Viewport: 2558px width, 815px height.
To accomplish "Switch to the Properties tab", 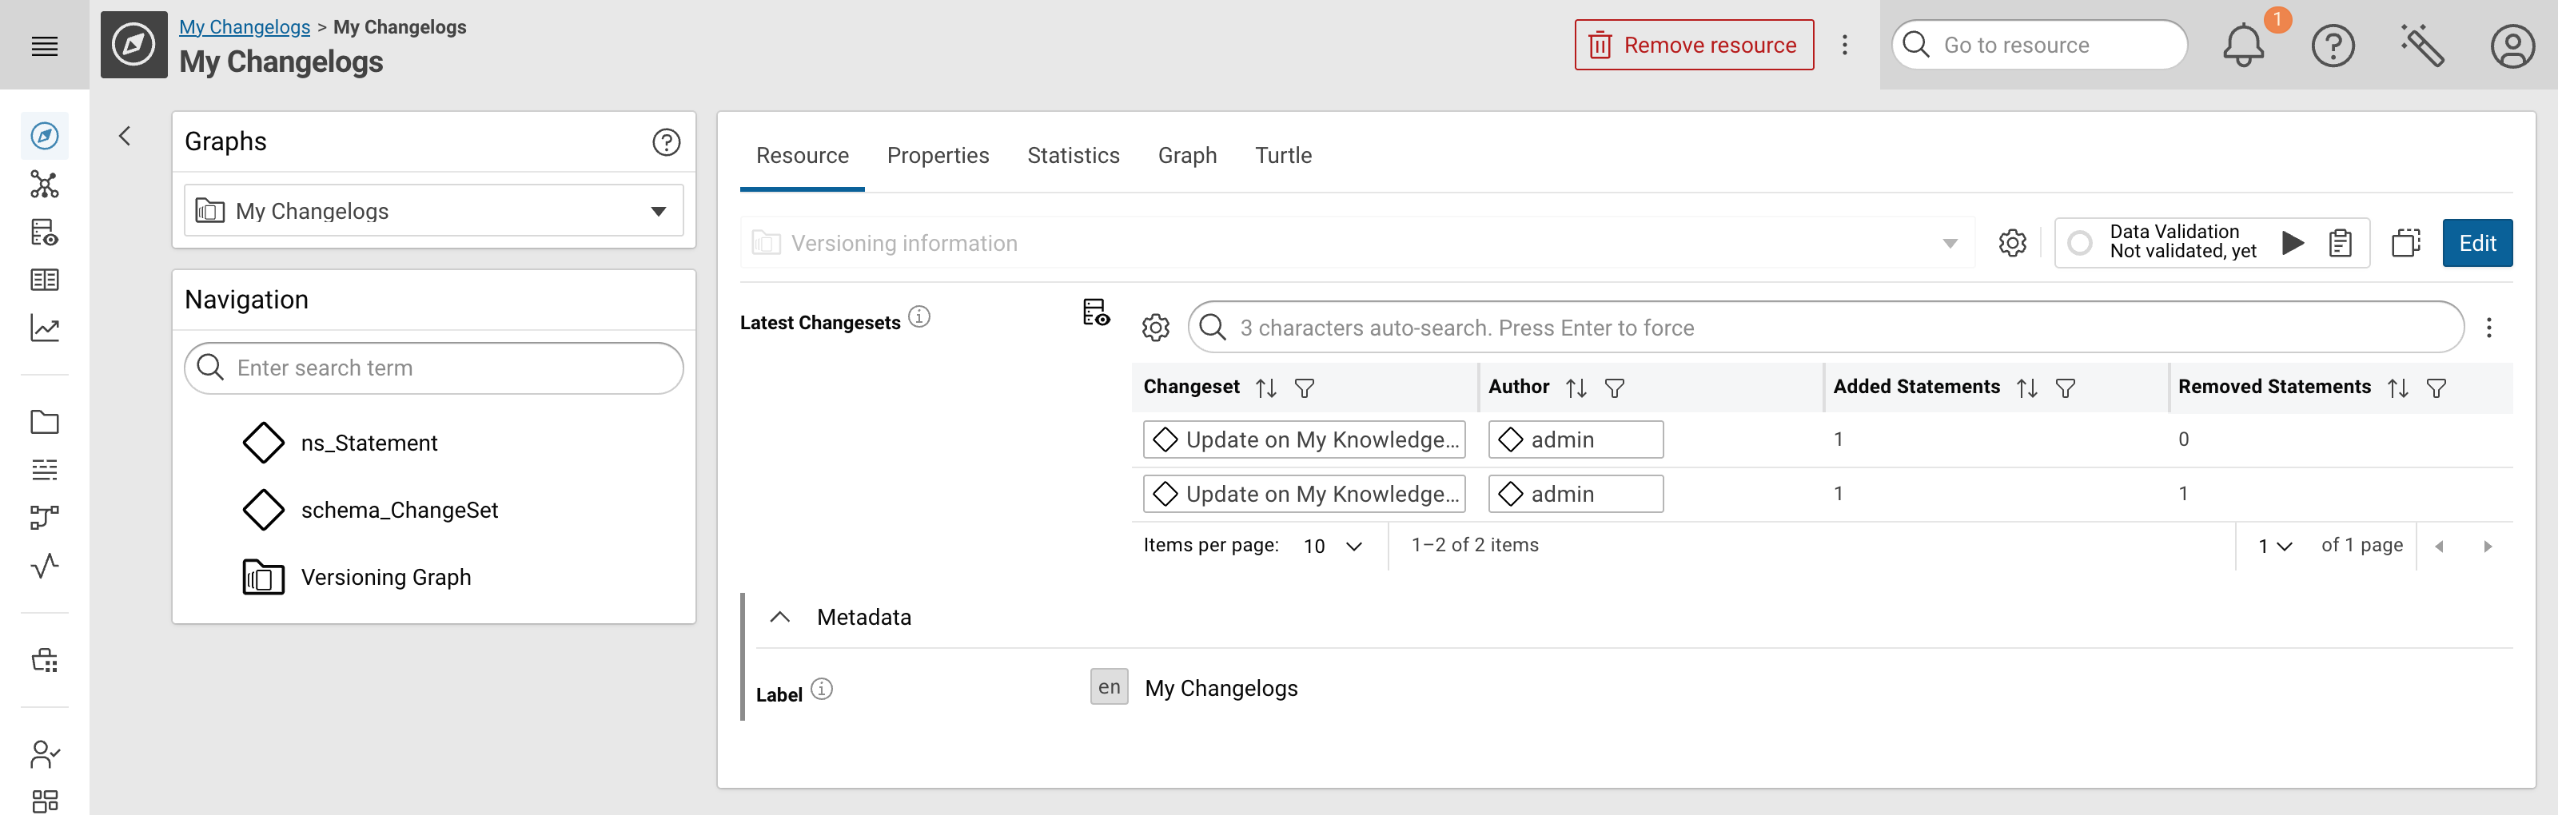I will (x=938, y=156).
